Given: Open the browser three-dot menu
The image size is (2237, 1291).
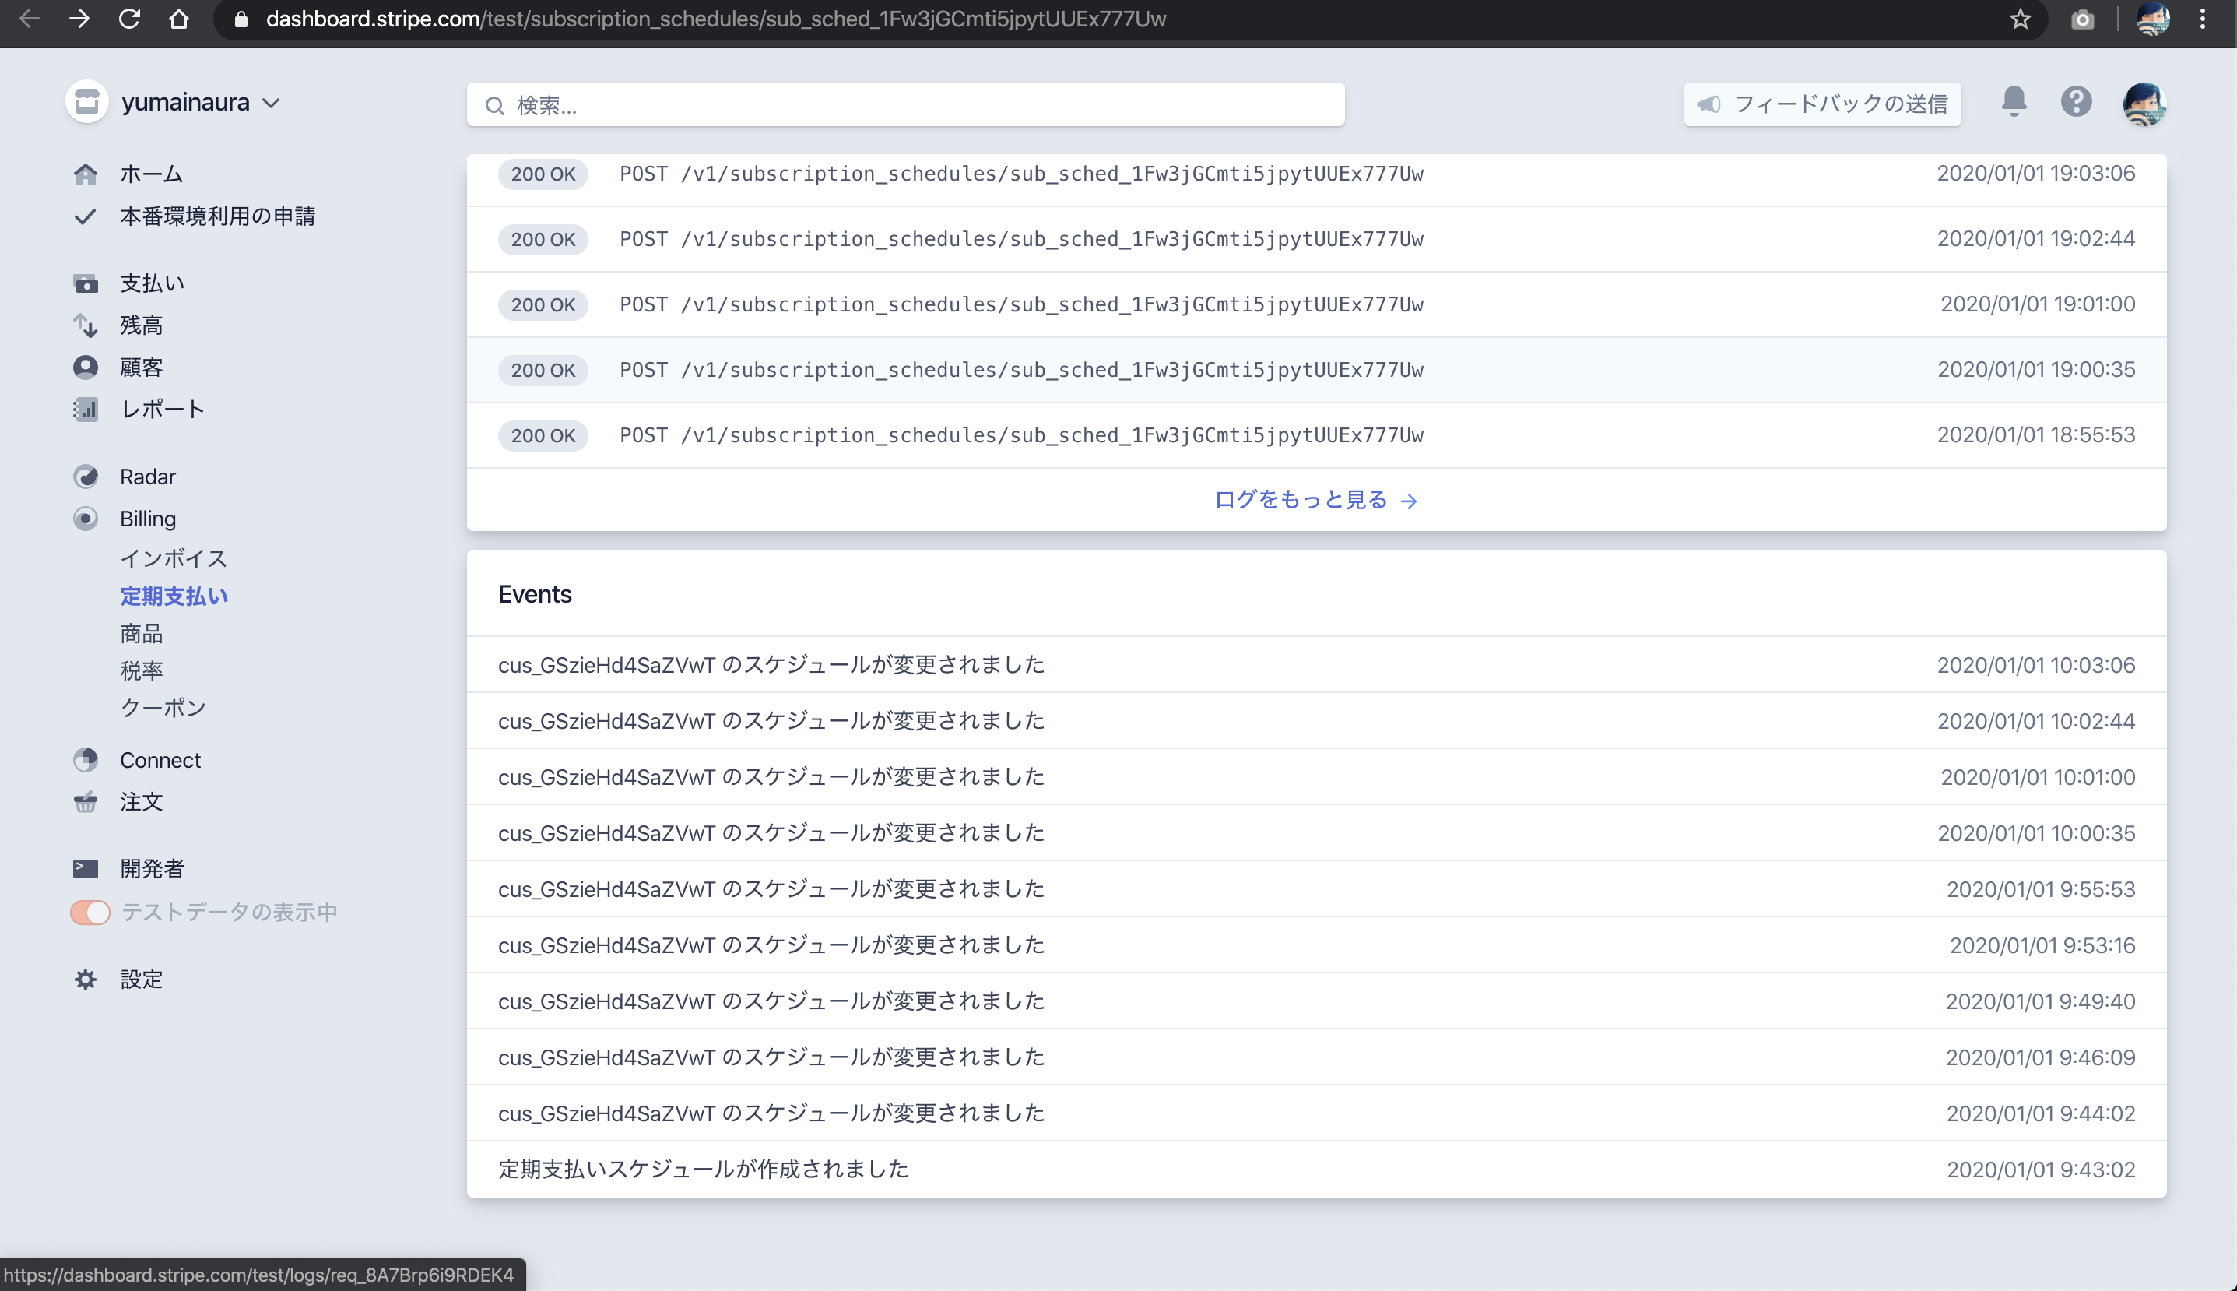Looking at the screenshot, I should pyautogui.click(x=2203, y=19).
